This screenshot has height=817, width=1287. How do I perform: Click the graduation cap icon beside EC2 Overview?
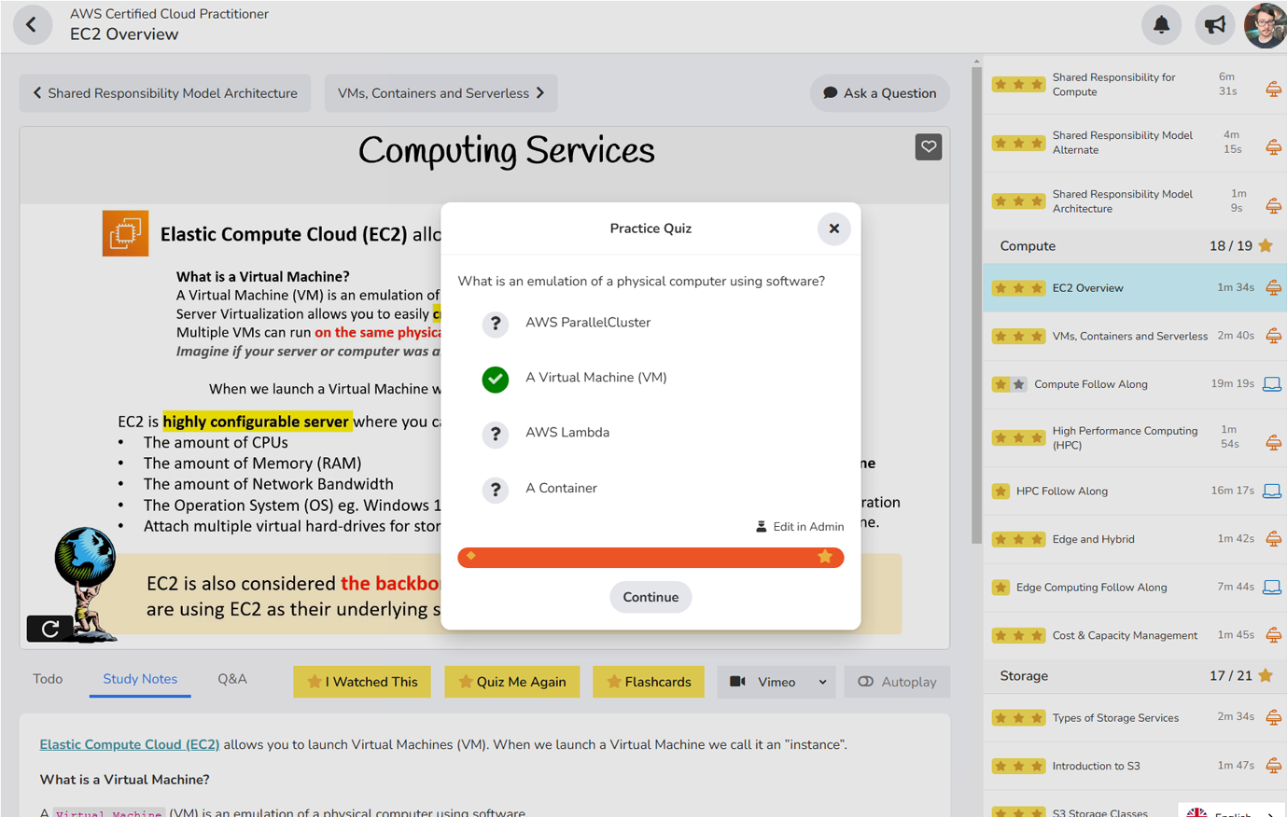[x=1273, y=289]
